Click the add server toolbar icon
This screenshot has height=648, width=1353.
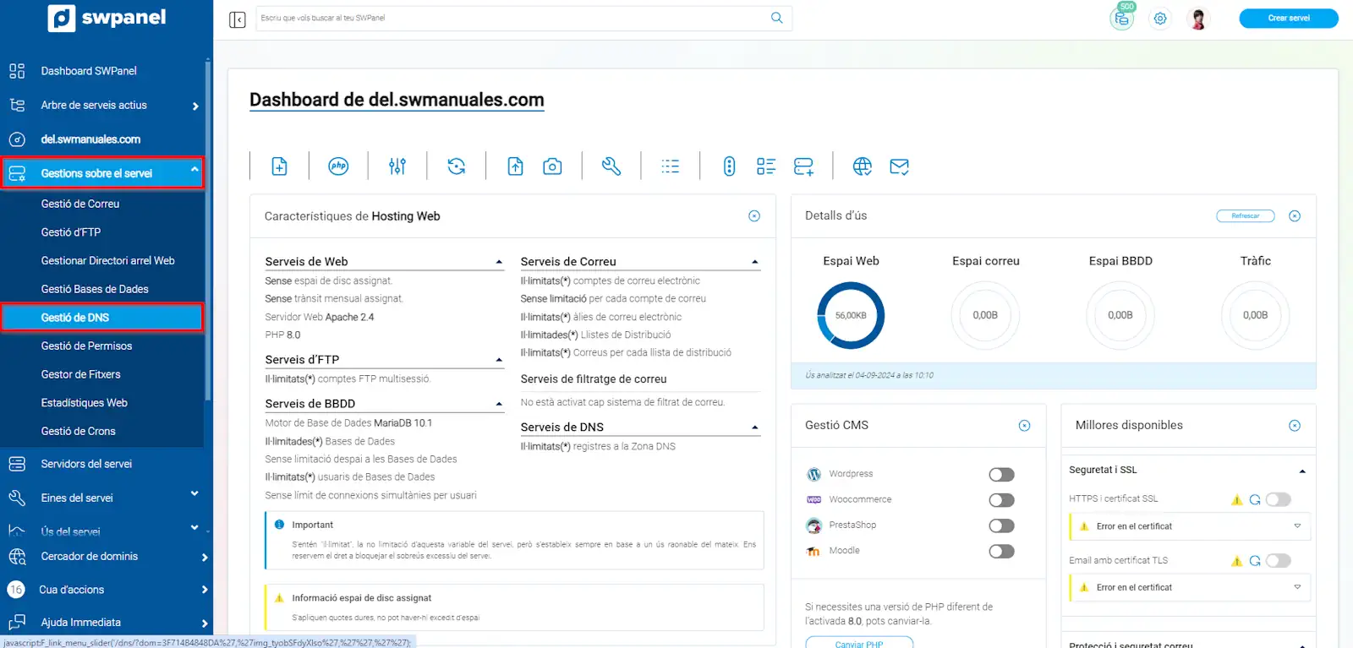click(803, 166)
